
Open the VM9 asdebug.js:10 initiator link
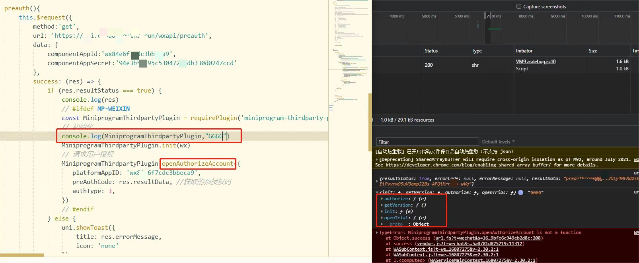click(536, 62)
